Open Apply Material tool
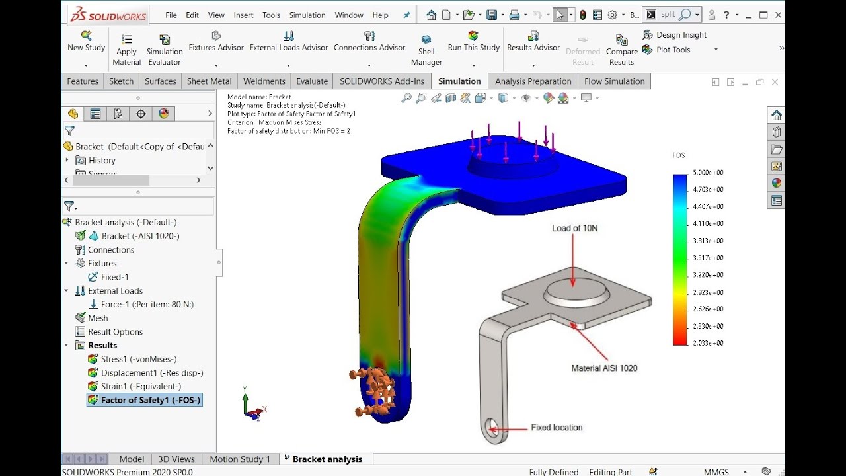This screenshot has height=476, width=846. click(x=126, y=50)
